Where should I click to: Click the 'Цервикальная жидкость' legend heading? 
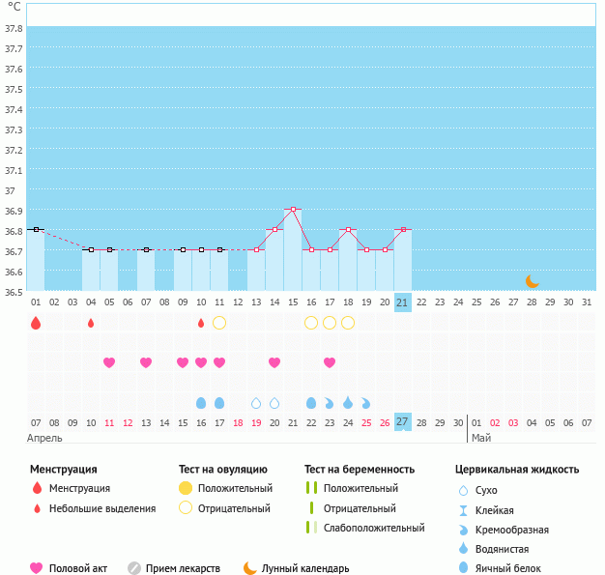click(516, 469)
